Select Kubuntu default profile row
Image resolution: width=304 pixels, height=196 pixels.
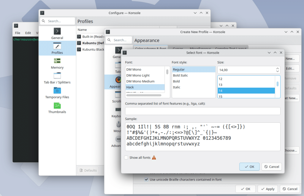[91, 43]
